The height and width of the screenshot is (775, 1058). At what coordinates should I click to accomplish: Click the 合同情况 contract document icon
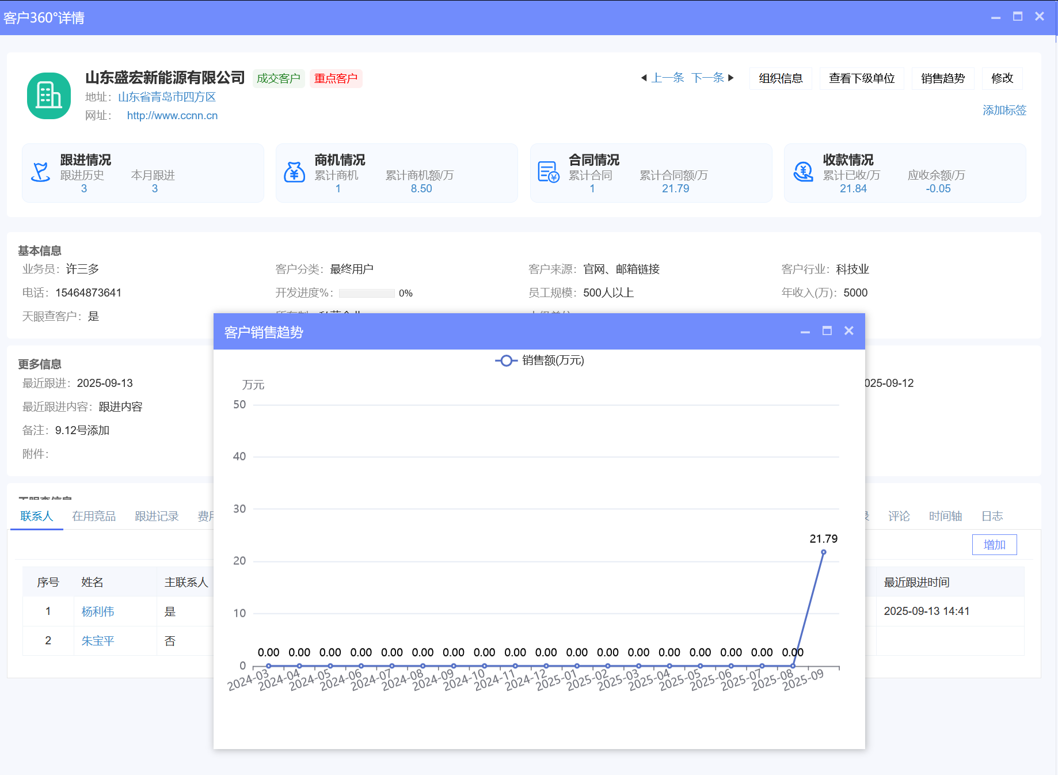coord(549,172)
